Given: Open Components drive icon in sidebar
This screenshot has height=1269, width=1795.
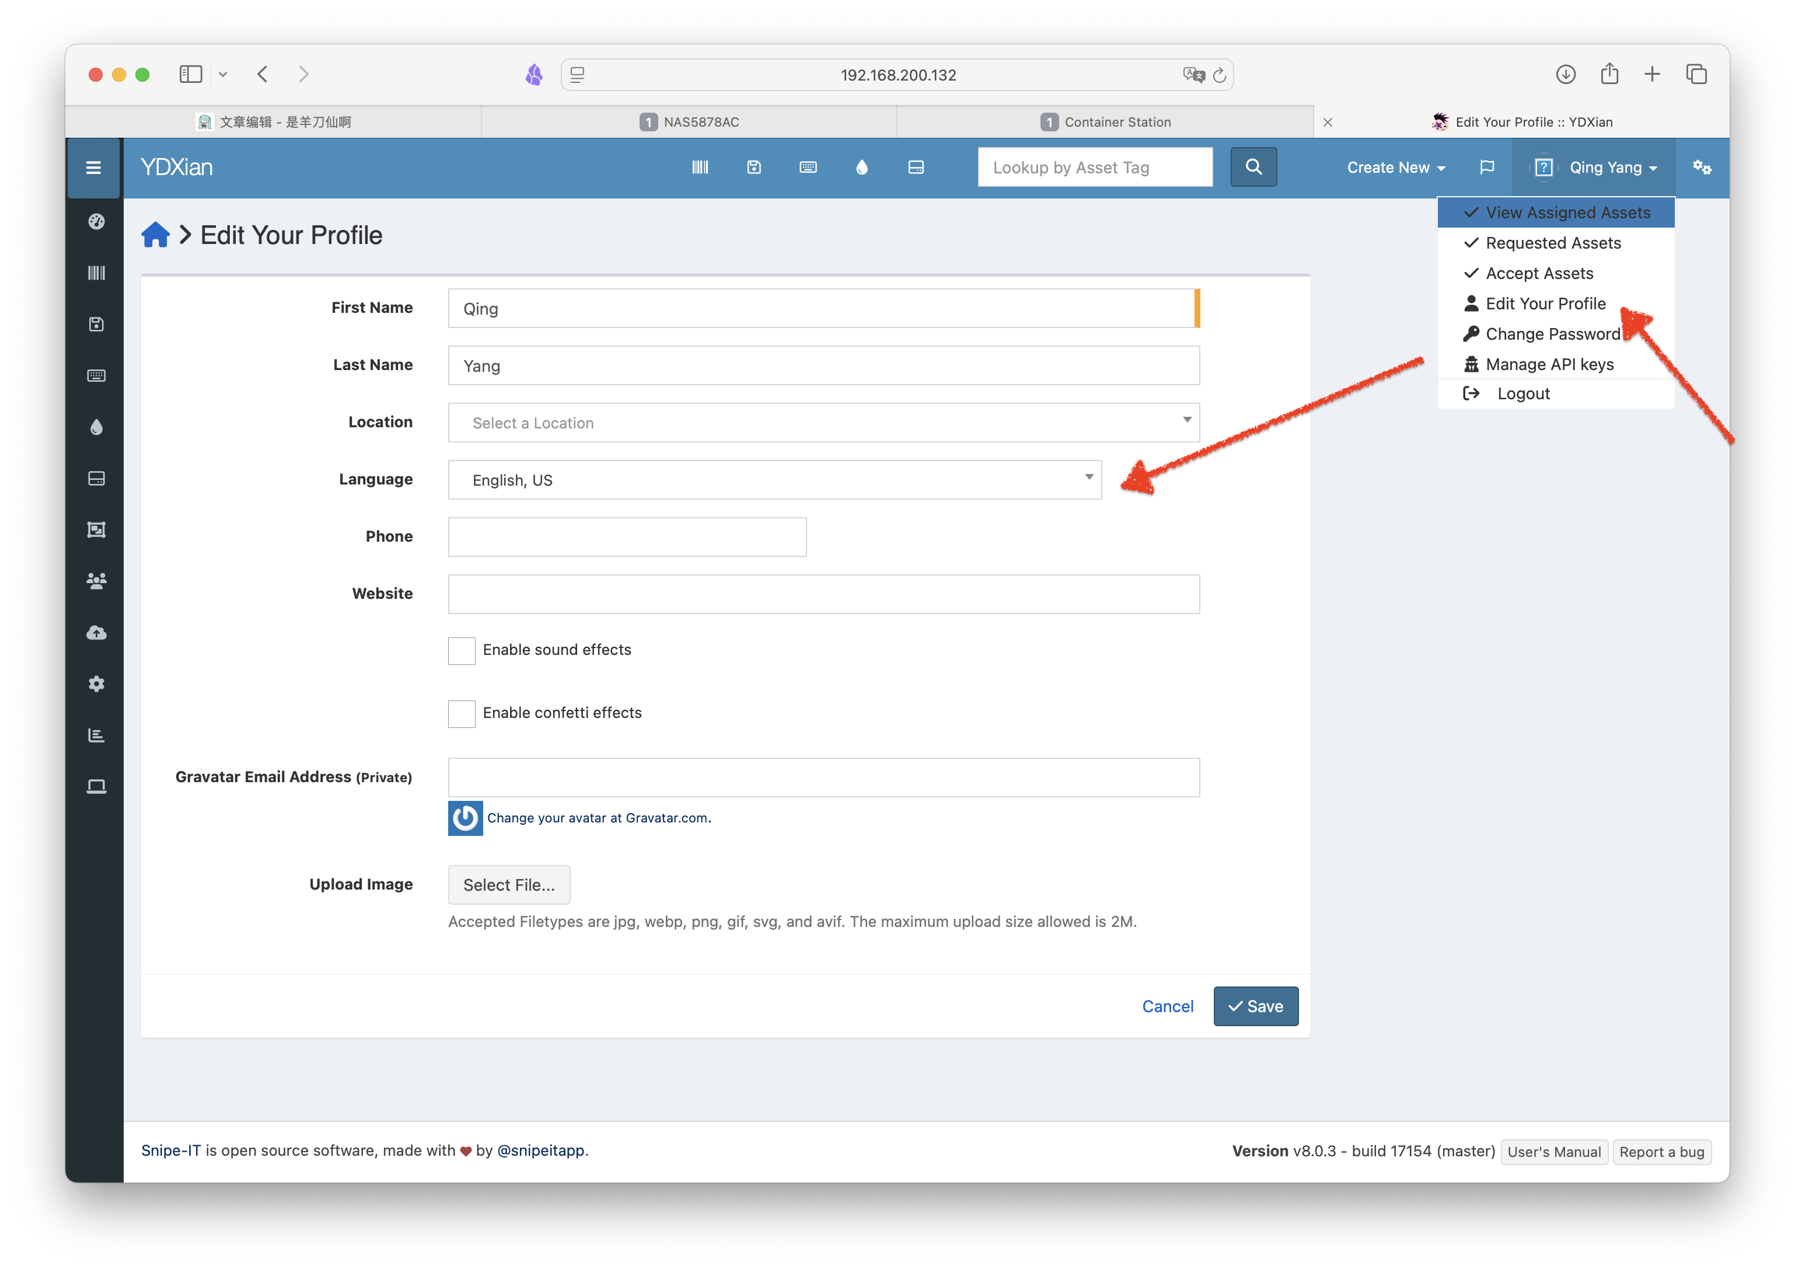Looking at the screenshot, I should tap(96, 479).
